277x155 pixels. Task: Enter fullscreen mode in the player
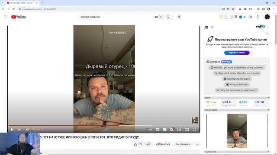point(194,130)
